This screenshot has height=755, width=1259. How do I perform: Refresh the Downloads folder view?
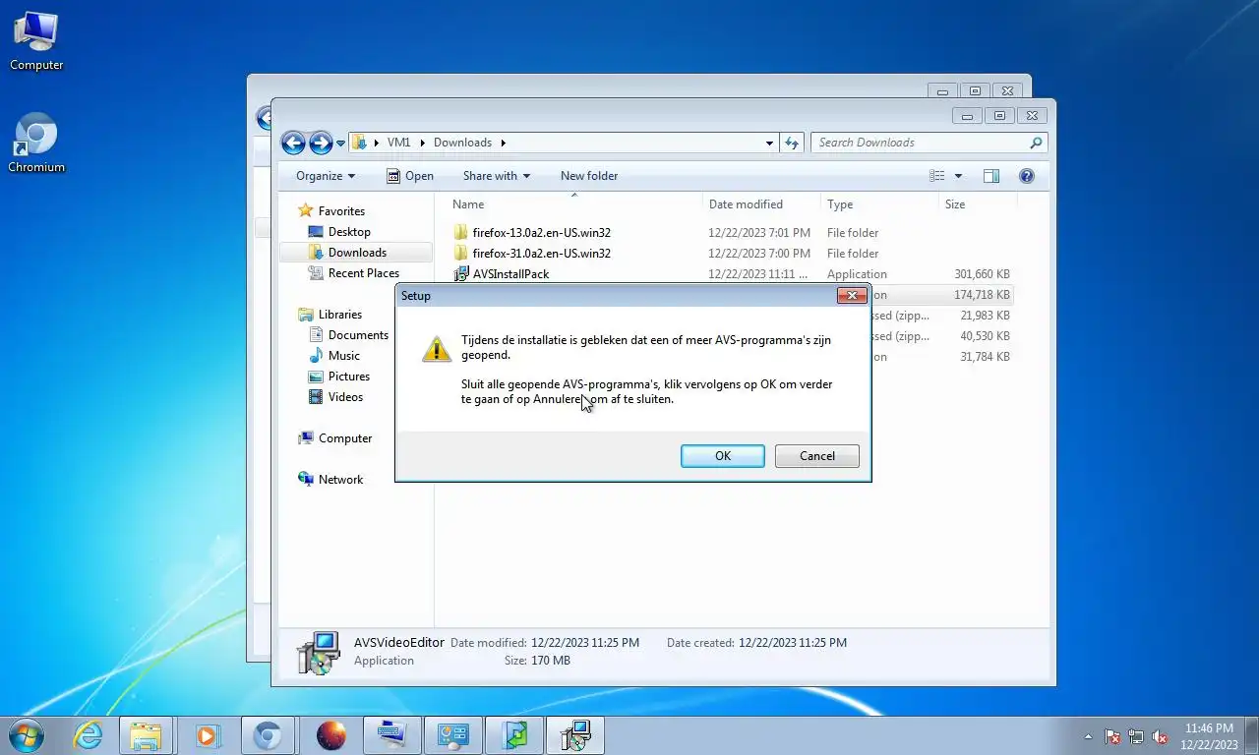(793, 143)
